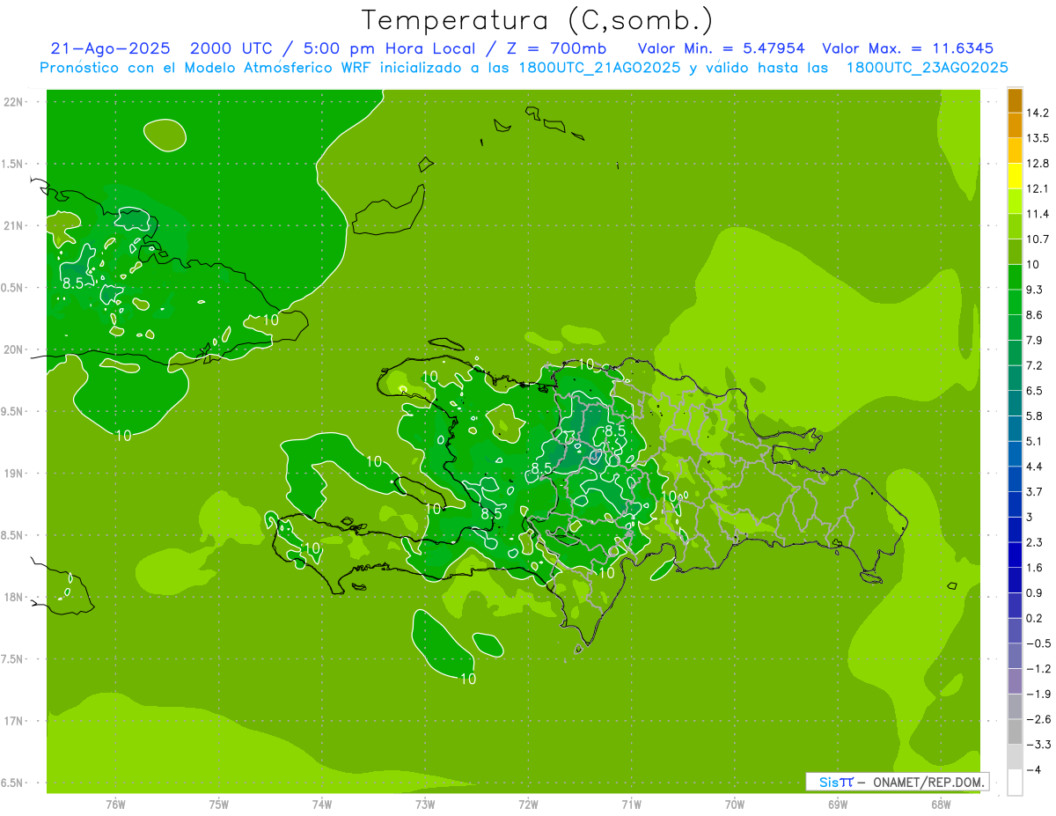The height and width of the screenshot is (816, 1056).
Task: Select the '1800UTC_23AGO2025' valid-until timestamp
Action: click(x=927, y=68)
